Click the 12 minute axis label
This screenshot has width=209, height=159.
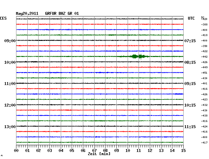[x=150, y=151]
